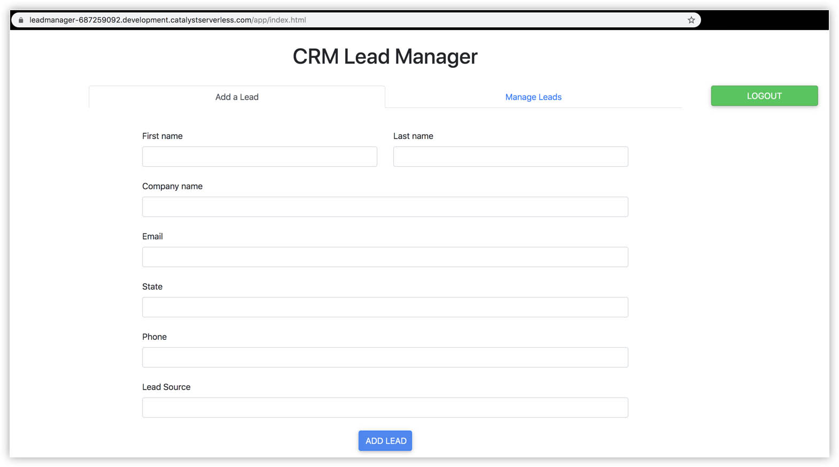Click the State label

[x=152, y=287]
